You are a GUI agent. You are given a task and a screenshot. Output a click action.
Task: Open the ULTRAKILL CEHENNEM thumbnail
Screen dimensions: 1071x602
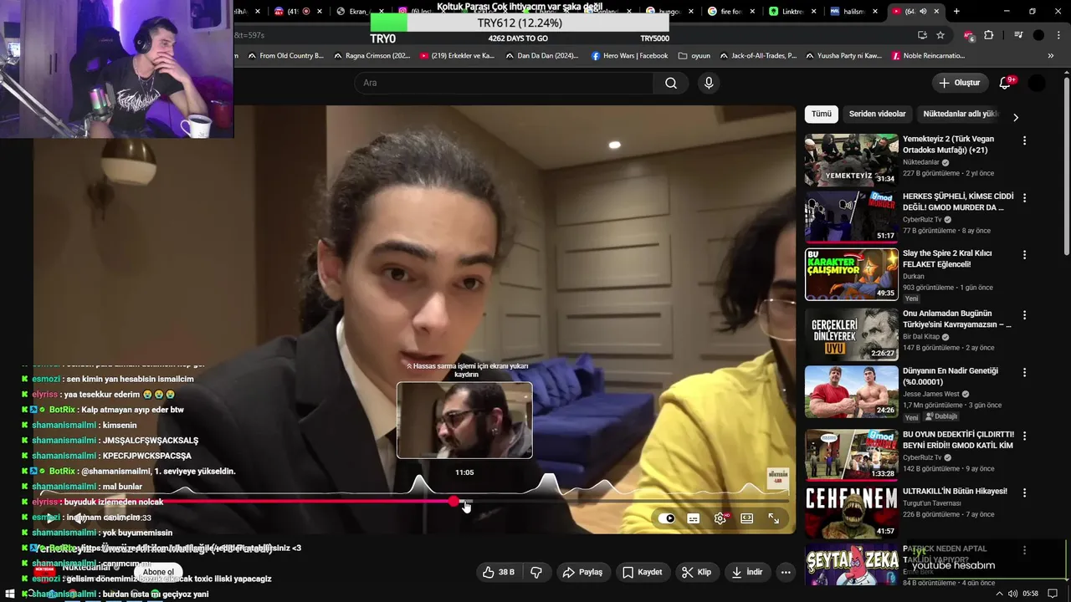pyautogui.click(x=851, y=511)
